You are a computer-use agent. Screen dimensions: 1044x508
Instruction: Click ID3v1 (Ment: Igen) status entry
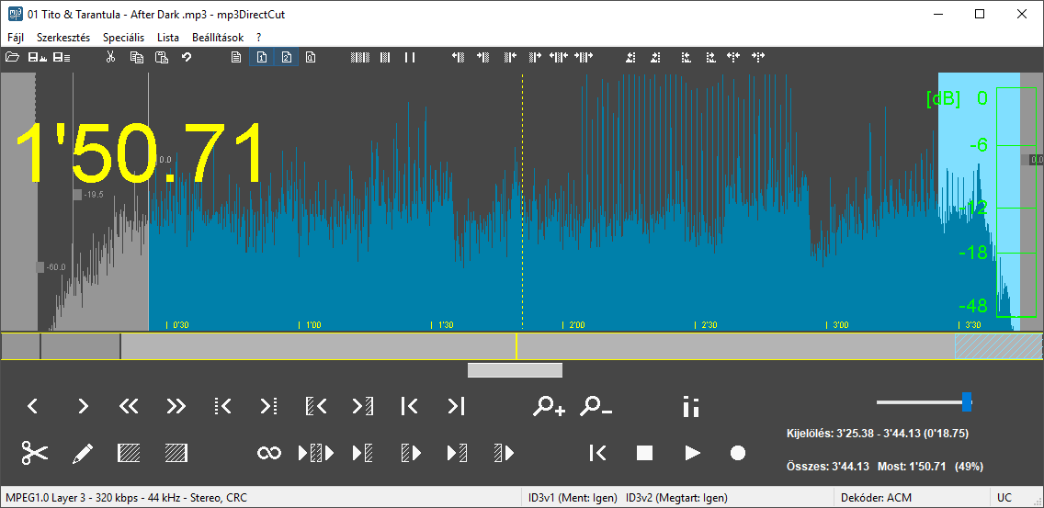573,497
